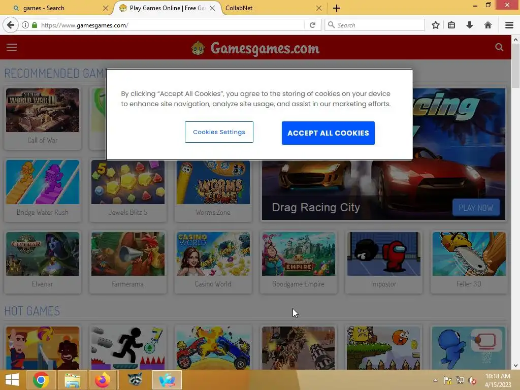Open the bookmarks list icon
Screen dimensions: 520x390
click(451, 25)
